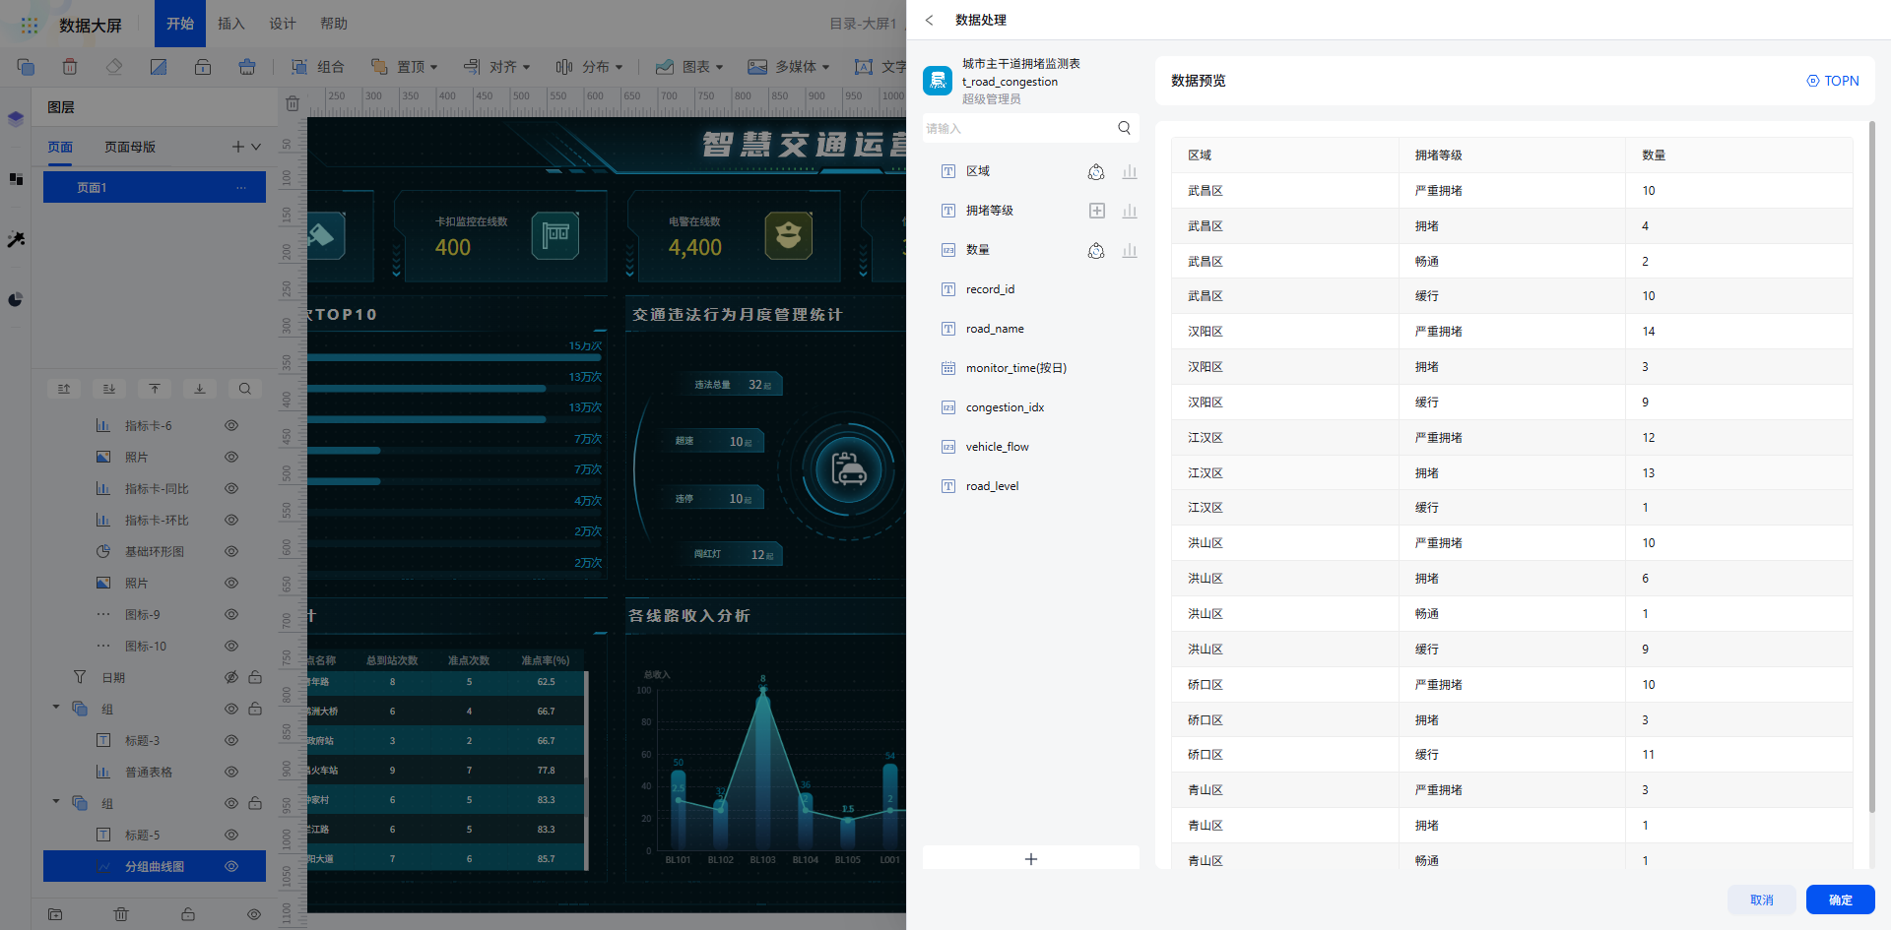This screenshot has width=1891, height=930.
Task: Click the 区域 column header in preview table
Action: 1285,155
